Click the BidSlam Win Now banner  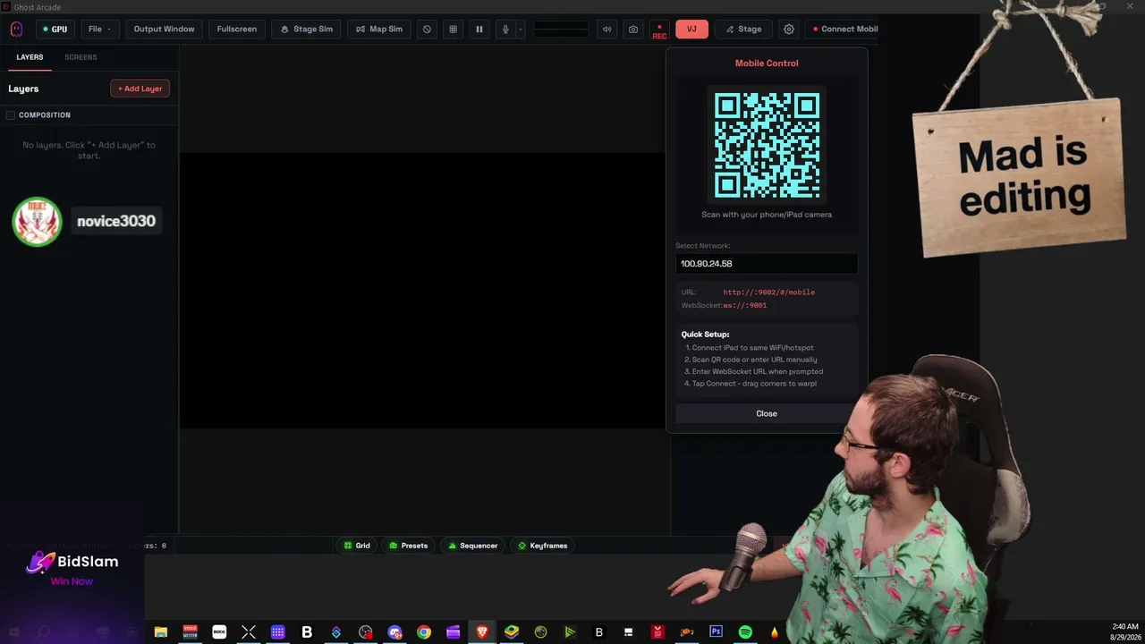[x=72, y=569]
